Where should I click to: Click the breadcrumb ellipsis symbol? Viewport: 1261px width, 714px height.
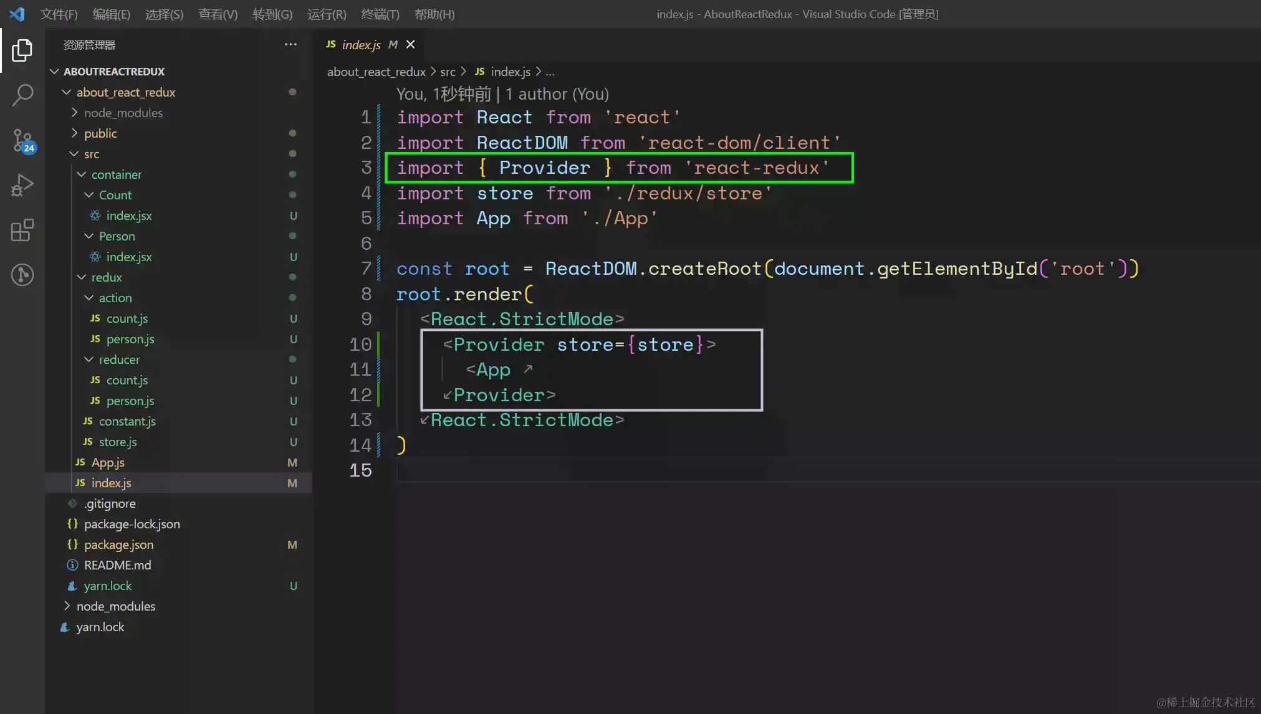550,72
